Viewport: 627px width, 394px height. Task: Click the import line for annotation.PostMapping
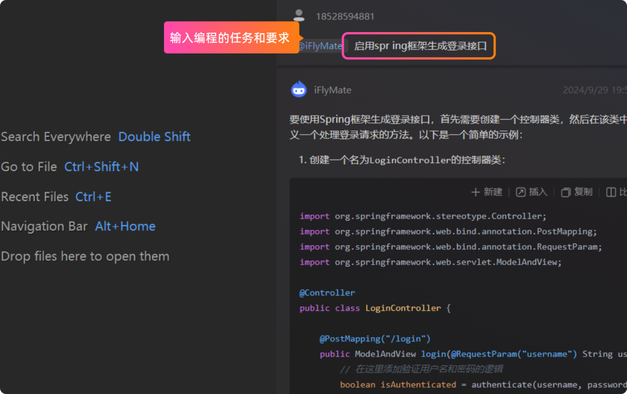click(448, 231)
